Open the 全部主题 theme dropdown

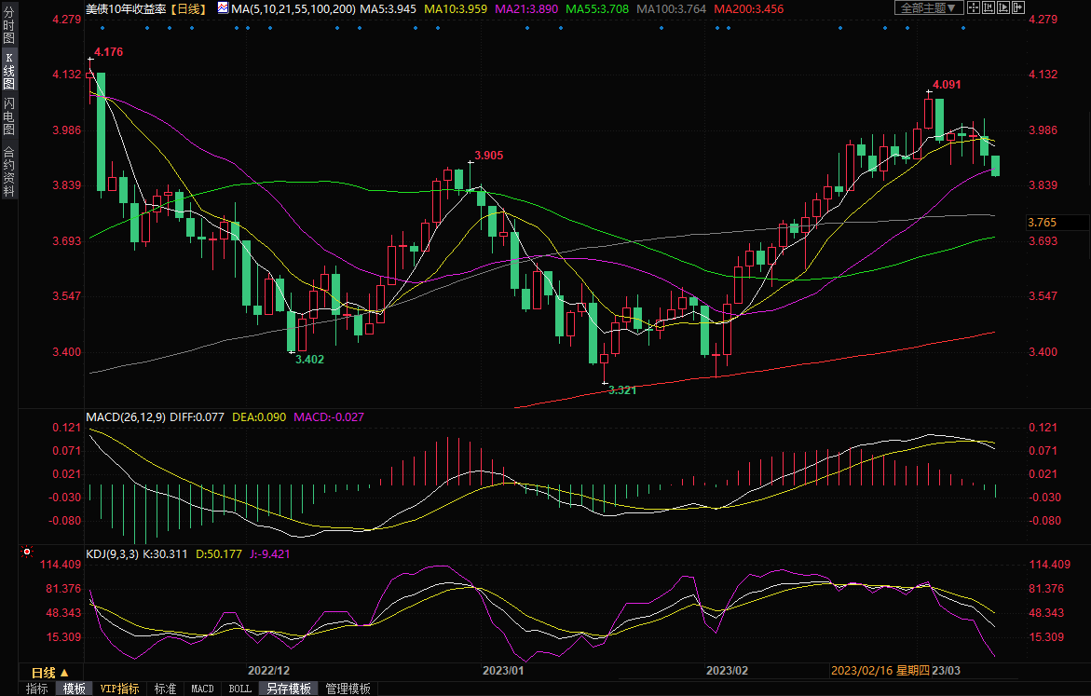tap(926, 8)
